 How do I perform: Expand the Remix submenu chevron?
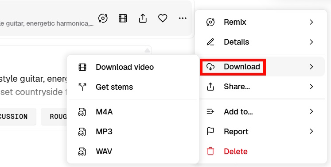[x=312, y=22]
